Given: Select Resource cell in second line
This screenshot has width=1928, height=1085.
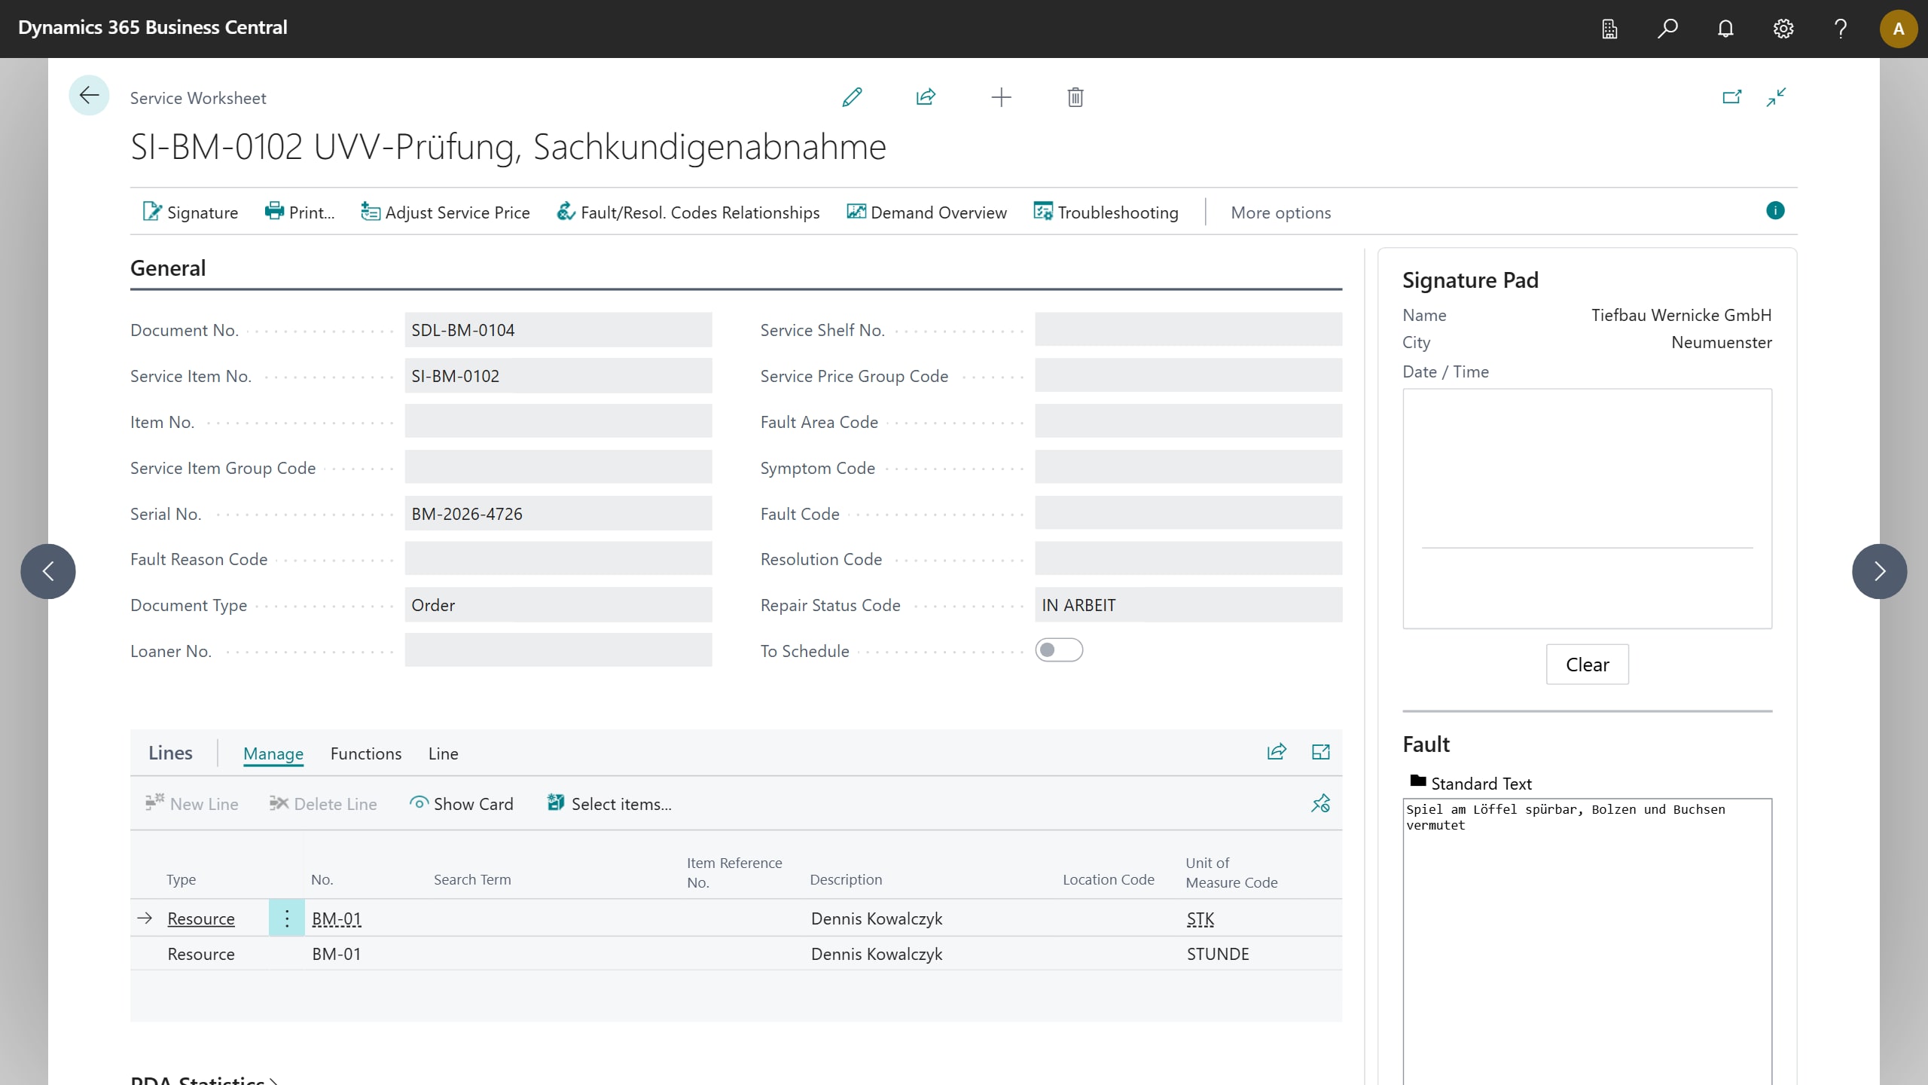Looking at the screenshot, I should point(201,954).
